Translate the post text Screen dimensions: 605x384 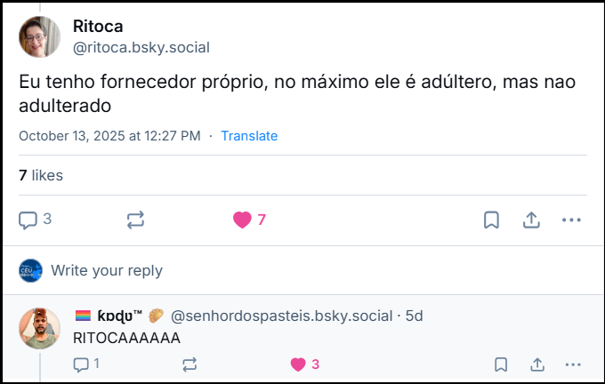[x=249, y=136]
